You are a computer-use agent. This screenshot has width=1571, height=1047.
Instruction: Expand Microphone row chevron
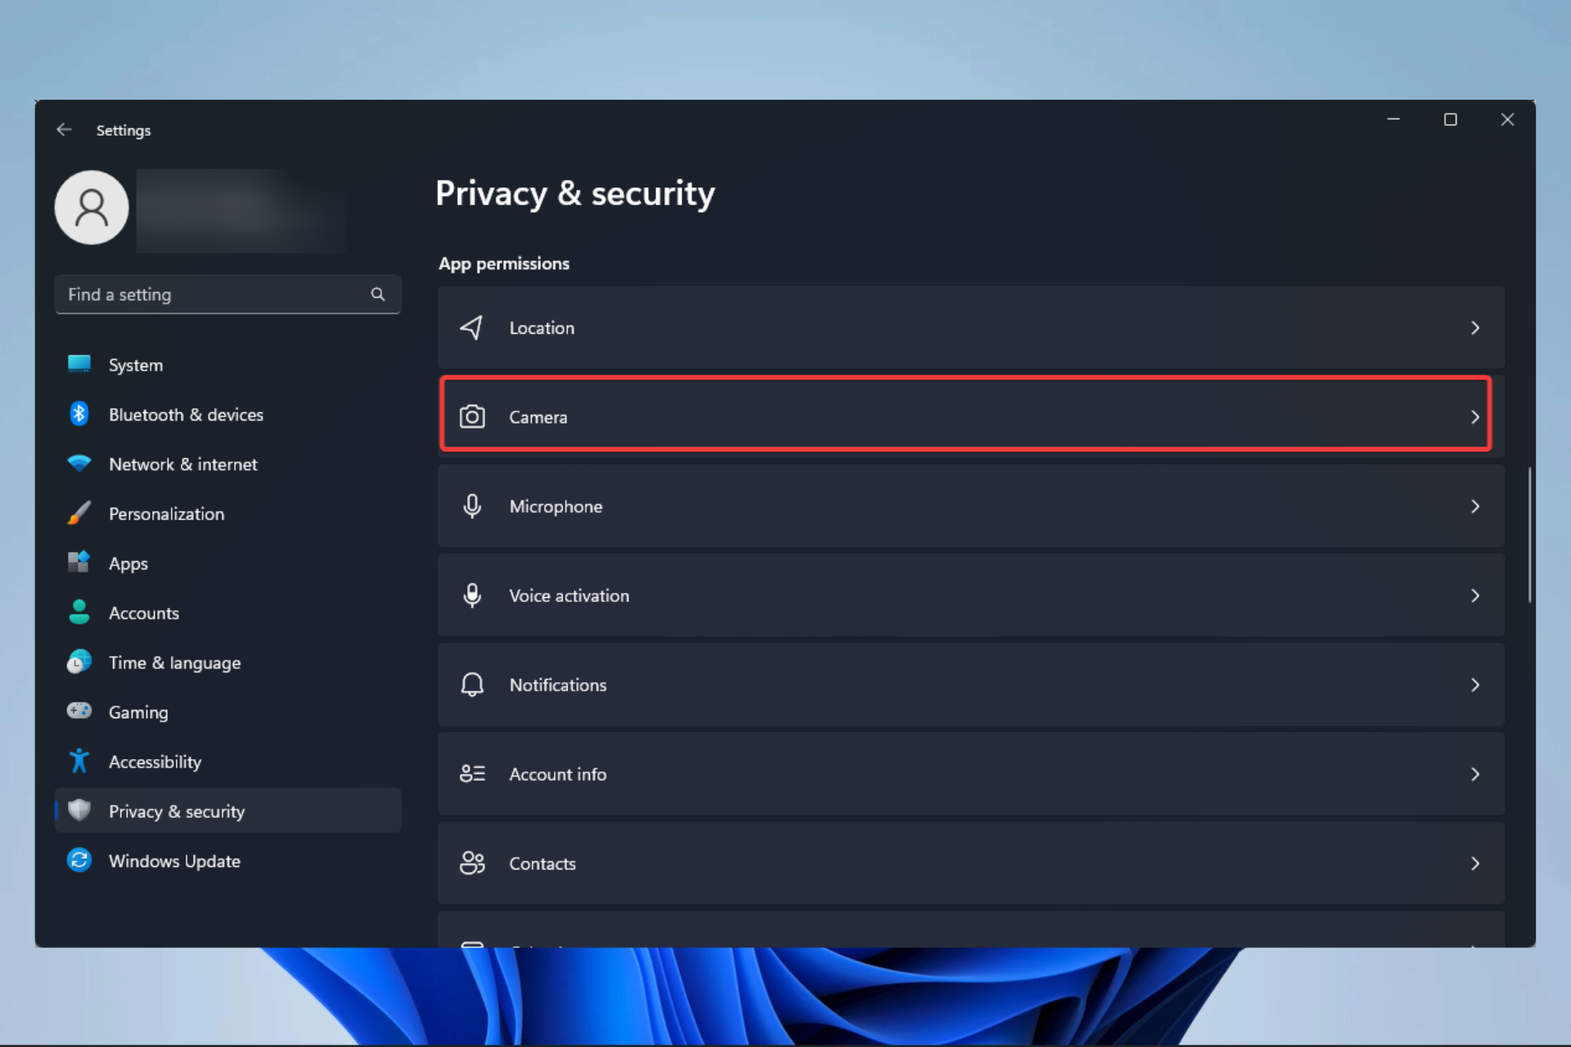click(x=1475, y=506)
